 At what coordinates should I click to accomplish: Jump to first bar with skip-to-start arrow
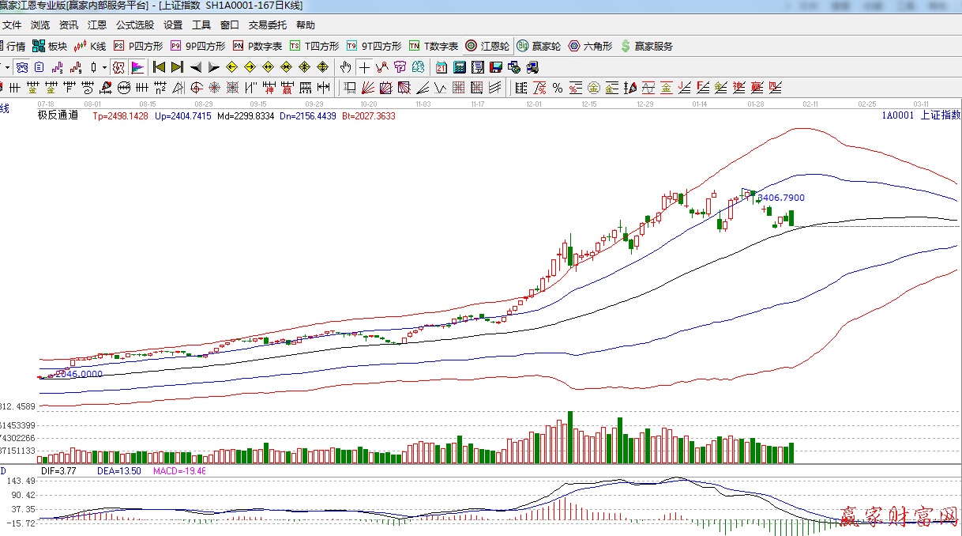coord(159,67)
